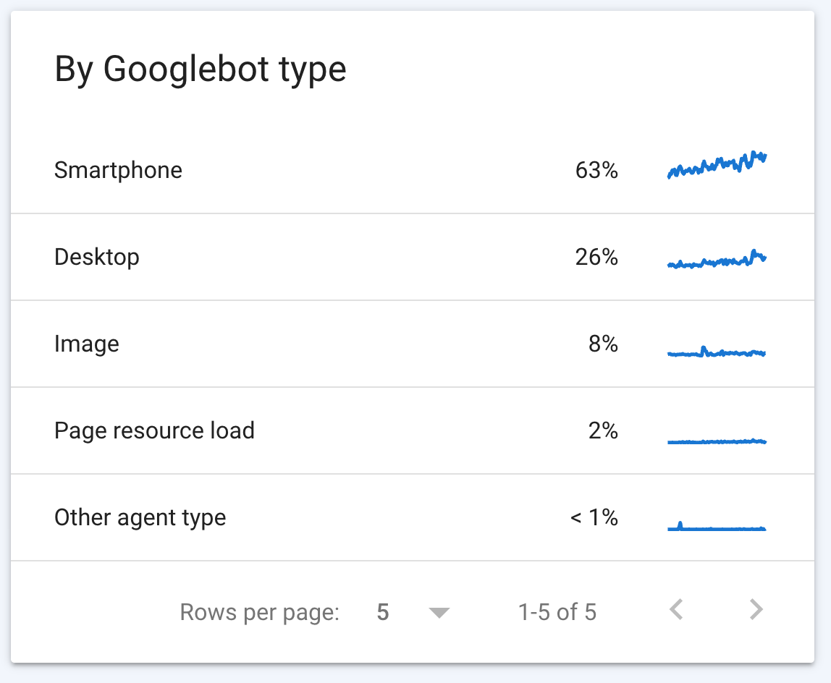The width and height of the screenshot is (831, 683).
Task: Click the Smartphone sparkline chart
Action: pyautogui.click(x=717, y=166)
